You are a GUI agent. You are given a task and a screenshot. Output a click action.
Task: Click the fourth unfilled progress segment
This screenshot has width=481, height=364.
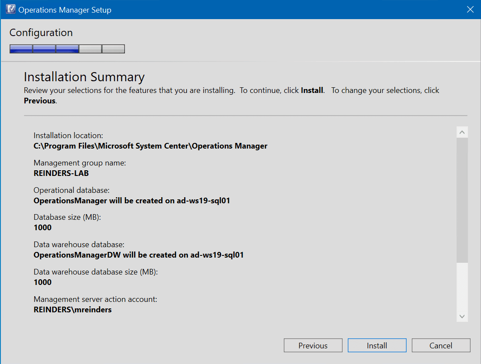tap(90, 49)
